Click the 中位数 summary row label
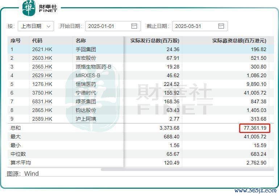This screenshot has height=196, width=279. tap(18, 154)
